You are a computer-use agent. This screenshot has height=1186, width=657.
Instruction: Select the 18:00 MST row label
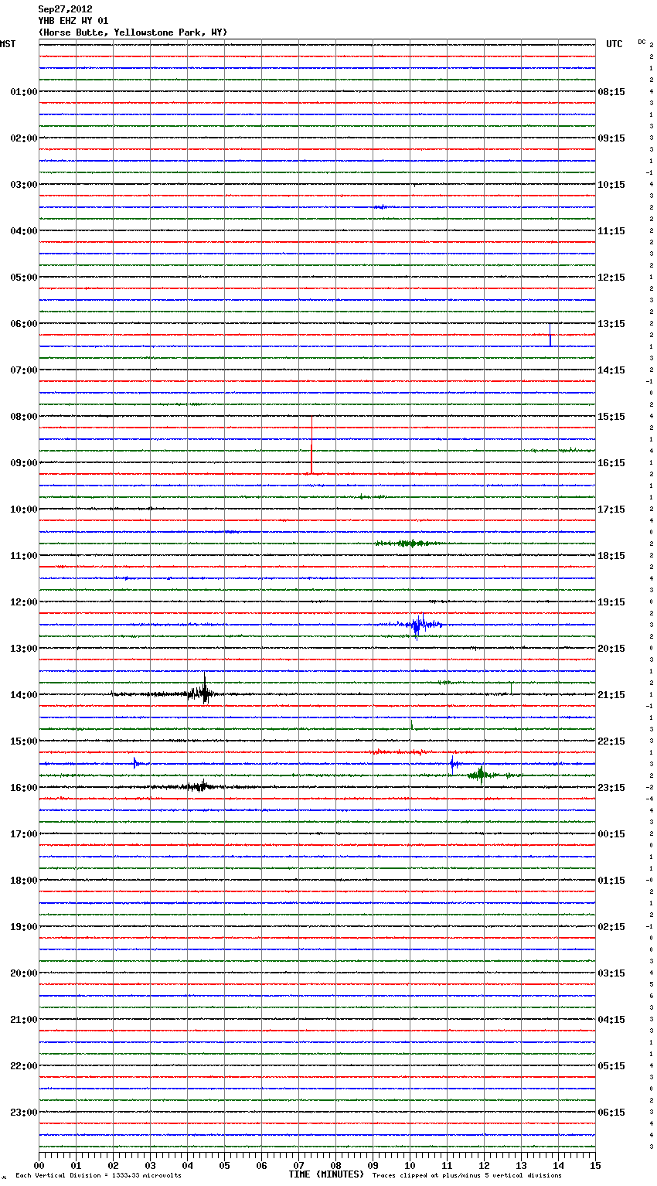tap(24, 881)
